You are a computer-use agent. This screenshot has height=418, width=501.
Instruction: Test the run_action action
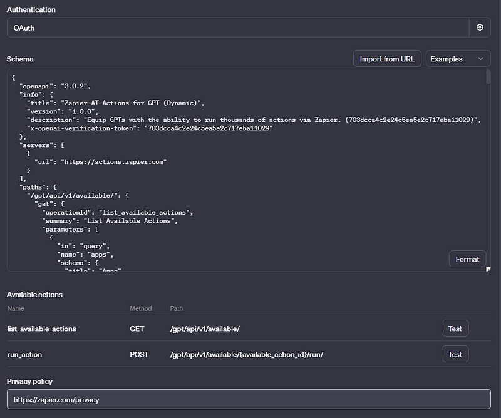[455, 354]
